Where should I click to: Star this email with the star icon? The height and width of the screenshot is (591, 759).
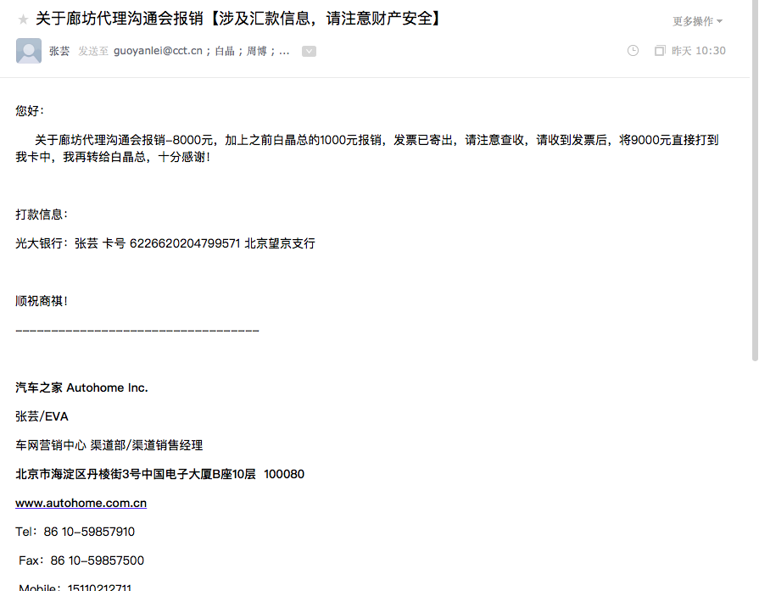click(x=23, y=20)
